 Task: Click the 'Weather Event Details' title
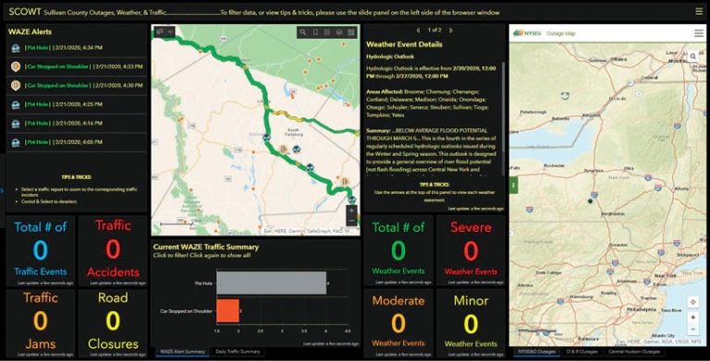pos(404,44)
